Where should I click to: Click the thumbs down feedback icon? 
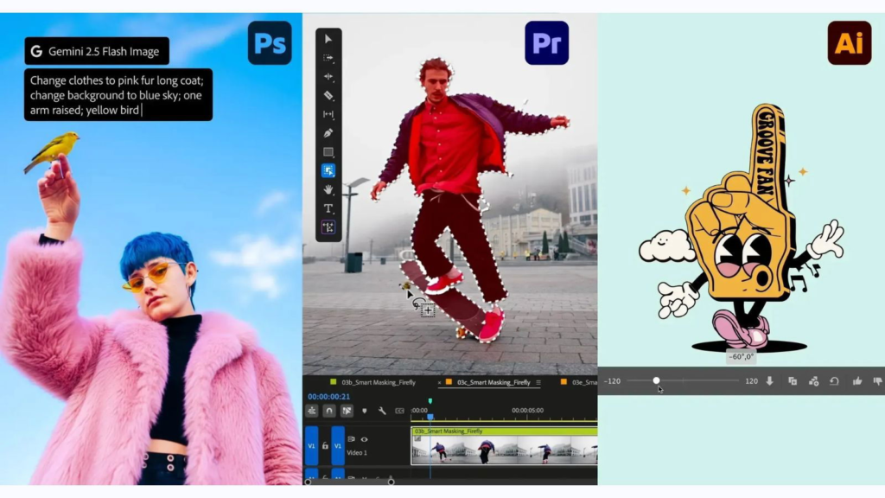click(877, 381)
